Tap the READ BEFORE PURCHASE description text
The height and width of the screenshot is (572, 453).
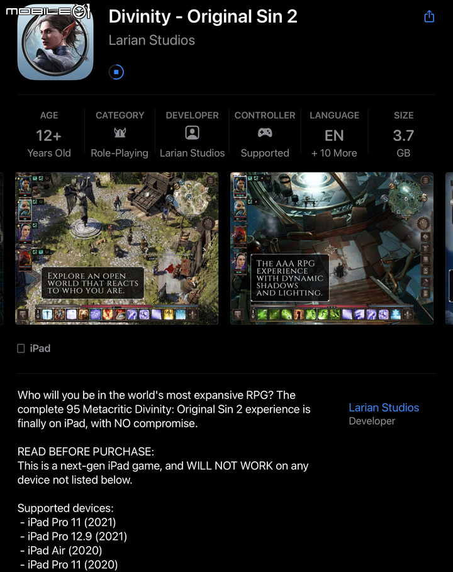(x=86, y=452)
